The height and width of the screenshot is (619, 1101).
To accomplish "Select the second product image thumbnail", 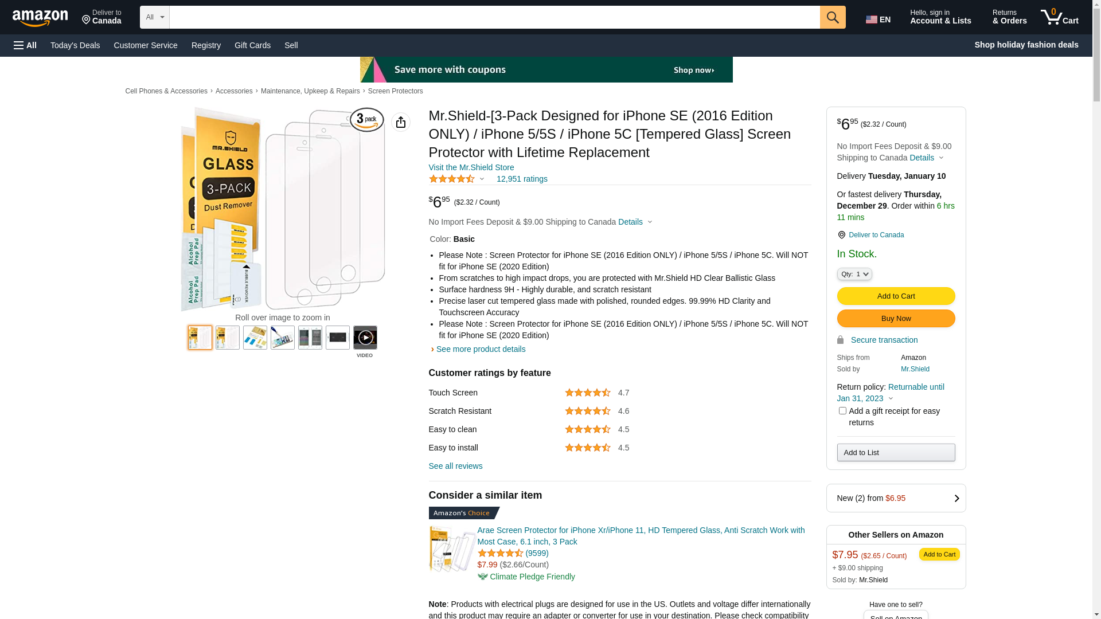I will coord(228,338).
